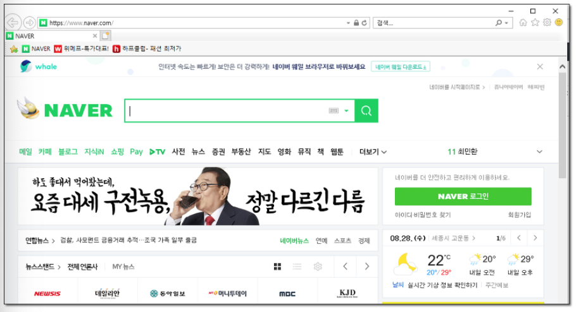Go to next 뉴스스탠드 page arrow
The image size is (576, 312).
[366, 267]
